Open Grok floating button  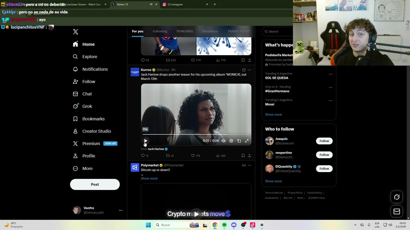tap(397, 197)
